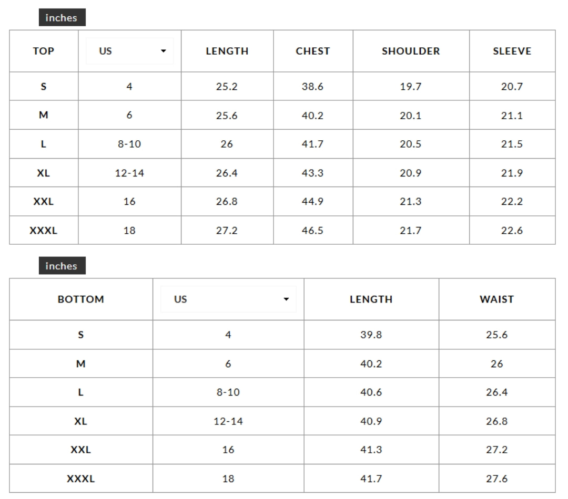
Task: Click the CHEST column header
Action: tap(313, 51)
